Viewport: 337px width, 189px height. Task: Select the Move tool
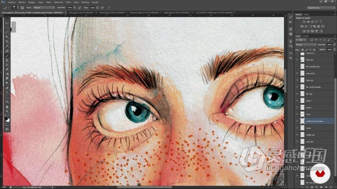click(x=7, y=23)
